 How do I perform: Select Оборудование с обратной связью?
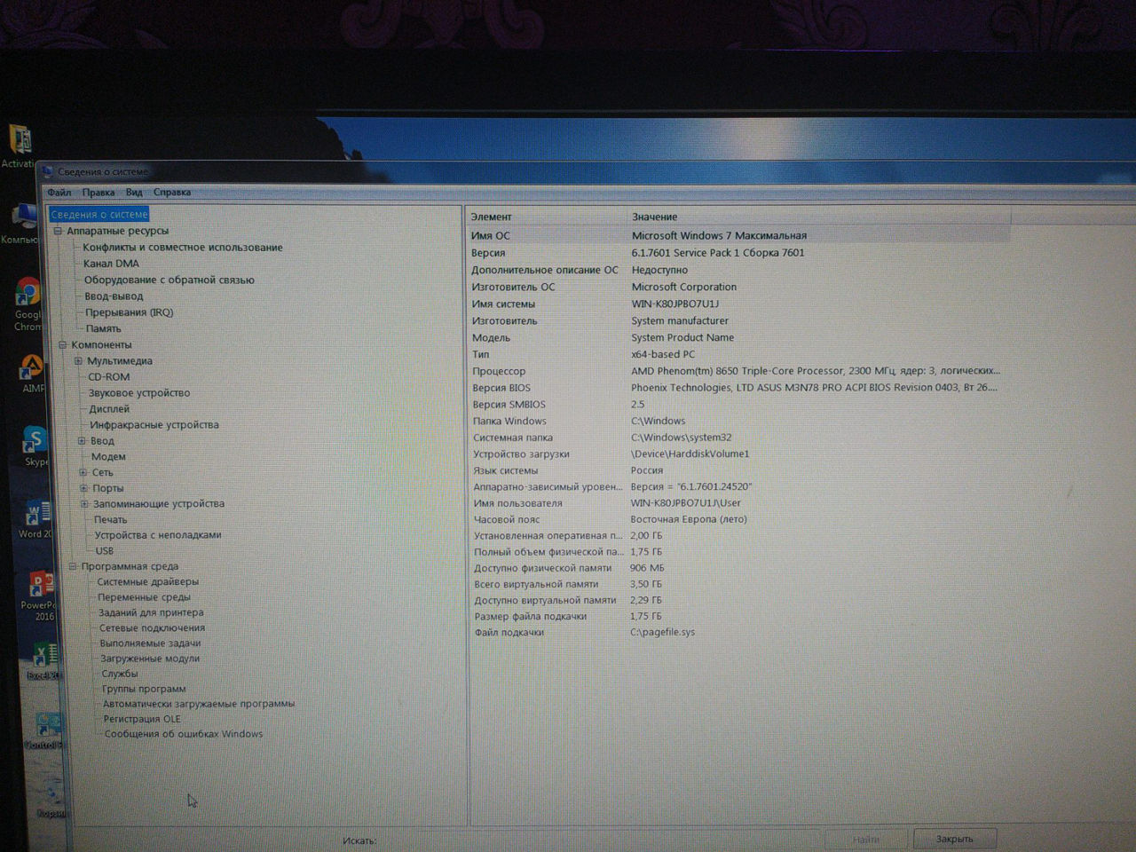pos(169,280)
